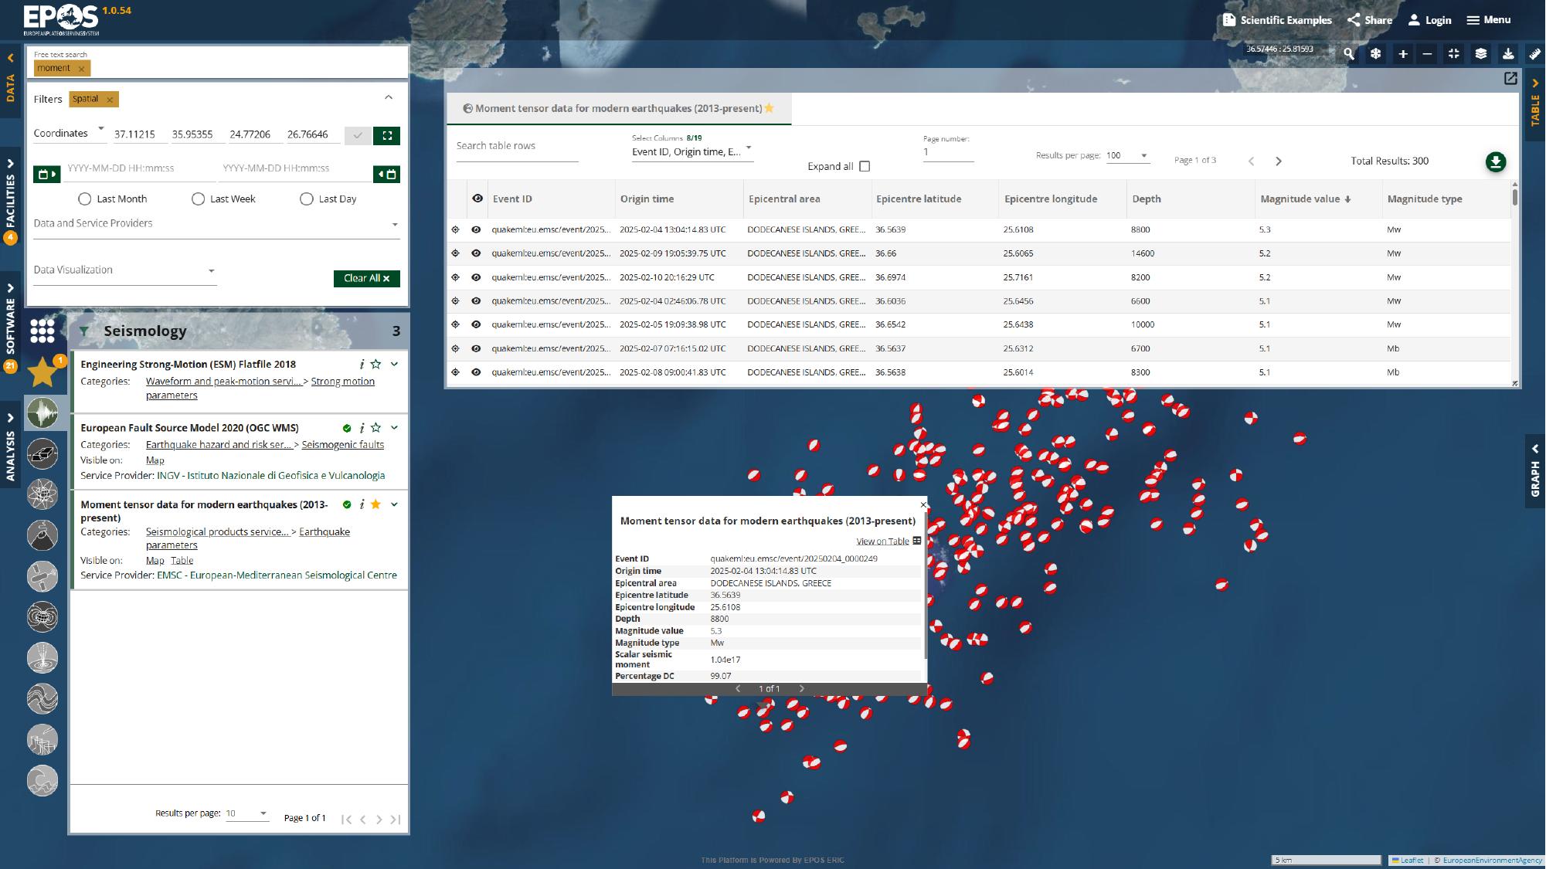Open the map layers icon
The height and width of the screenshot is (869, 1546).
(x=1480, y=54)
